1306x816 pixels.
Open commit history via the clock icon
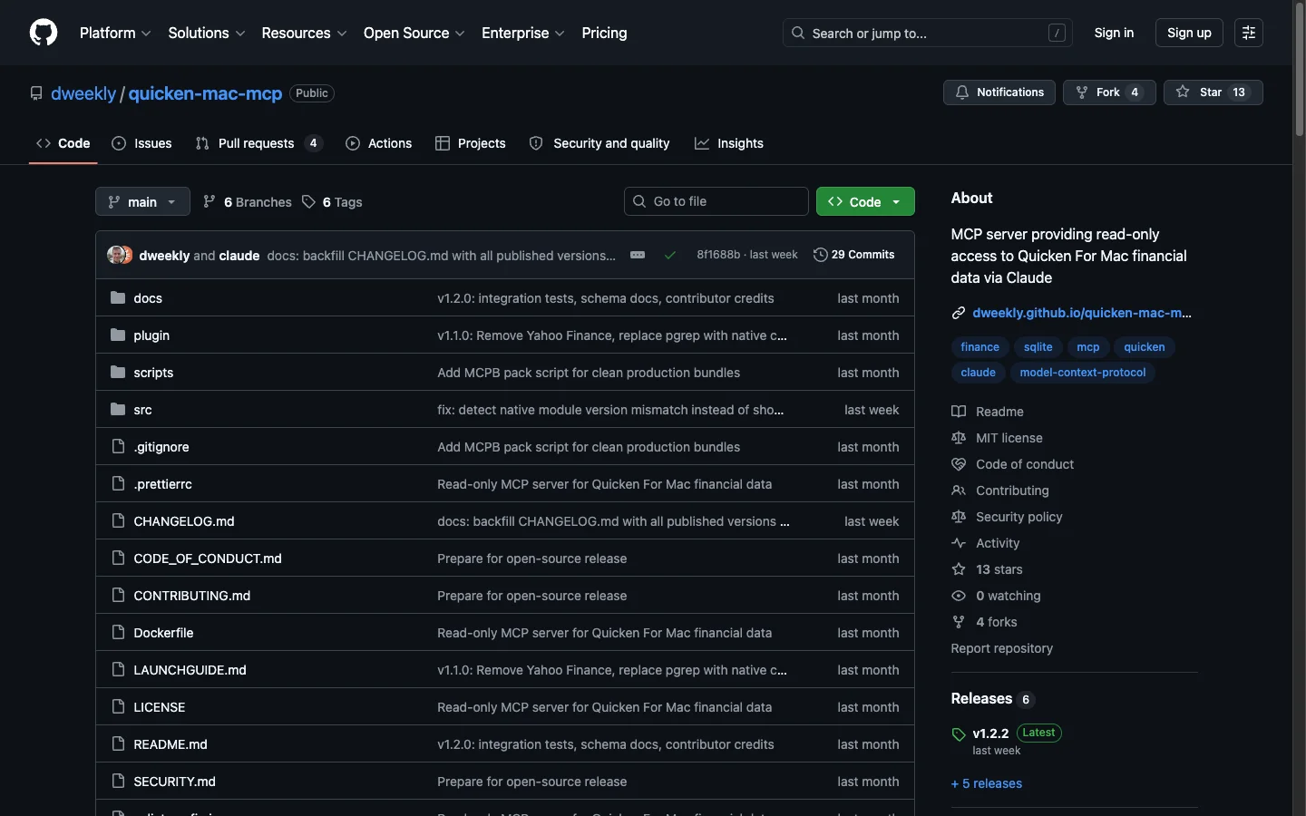(x=821, y=255)
